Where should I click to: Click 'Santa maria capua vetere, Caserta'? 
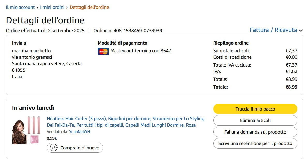[47, 64]
